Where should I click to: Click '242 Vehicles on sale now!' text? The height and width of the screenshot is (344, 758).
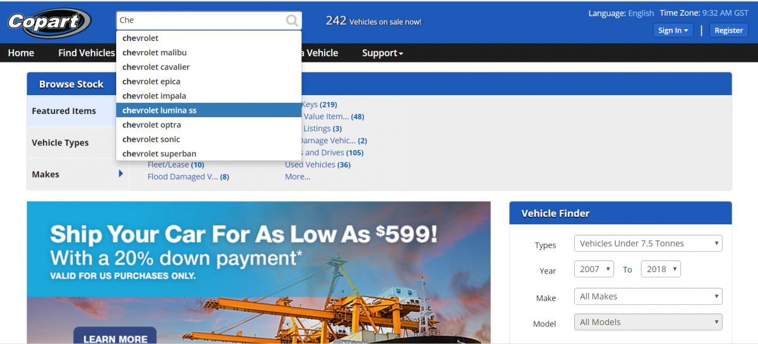[x=373, y=21]
